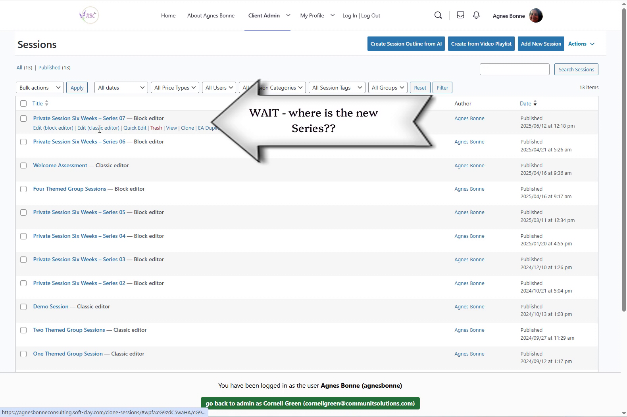Check the select-all sessions checkbox
627x417 pixels.
[x=23, y=103]
